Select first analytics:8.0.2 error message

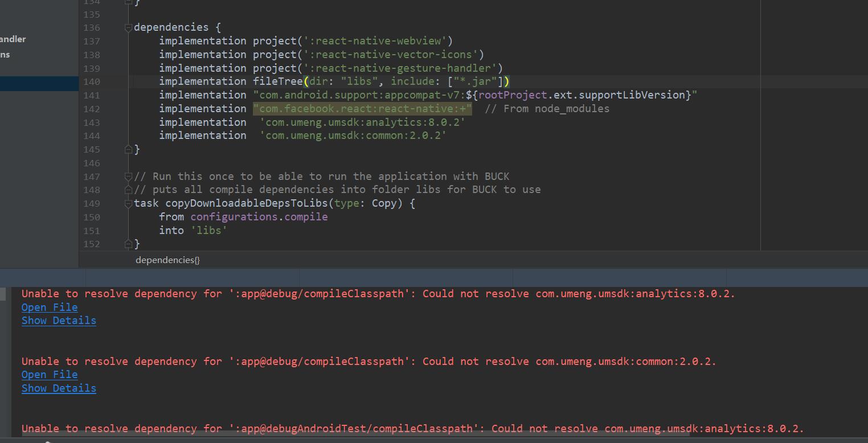[x=378, y=294]
